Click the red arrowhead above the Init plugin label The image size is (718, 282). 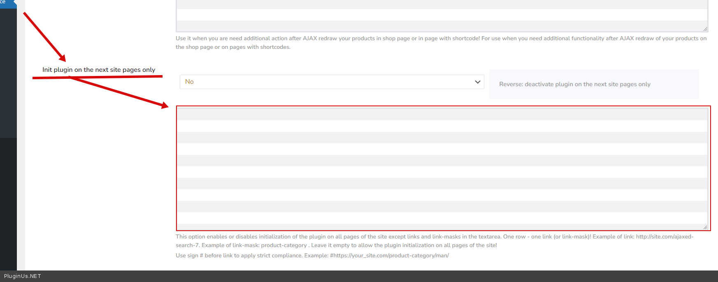pyautogui.click(x=62, y=58)
